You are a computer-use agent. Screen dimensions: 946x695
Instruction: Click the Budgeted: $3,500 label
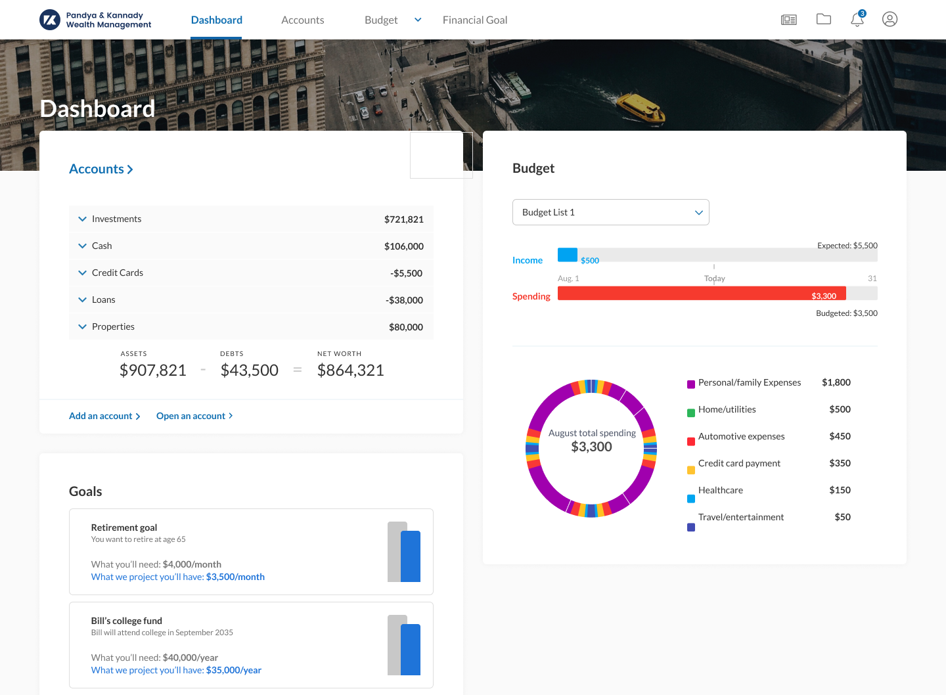pos(847,313)
